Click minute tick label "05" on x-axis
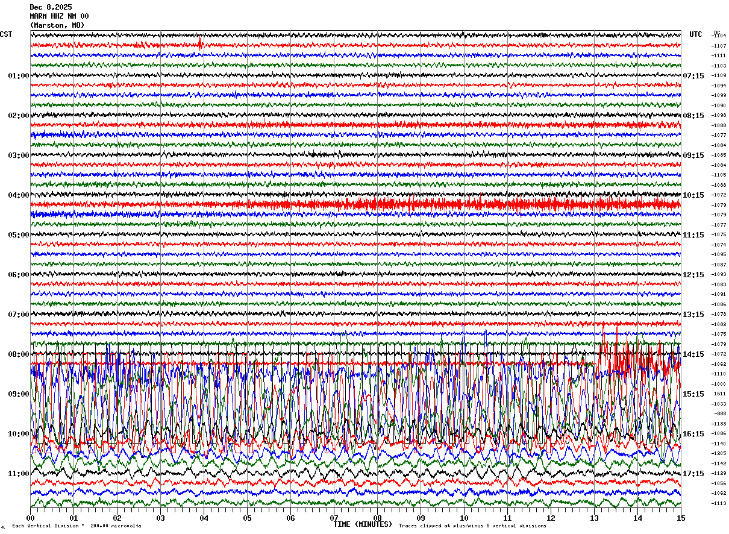Screen dimensions: 729x534 click(x=247, y=518)
